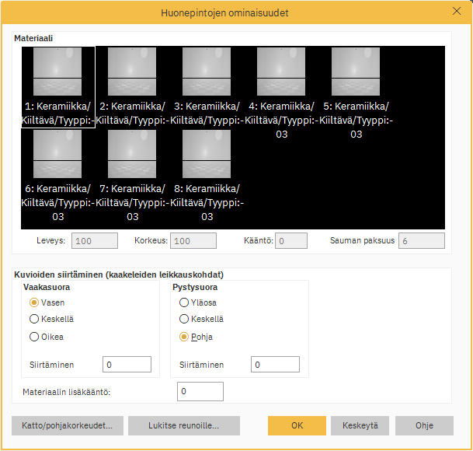Confirm with the OK button
Image resolution: width=473 pixels, height=451 pixels.
tap(297, 425)
